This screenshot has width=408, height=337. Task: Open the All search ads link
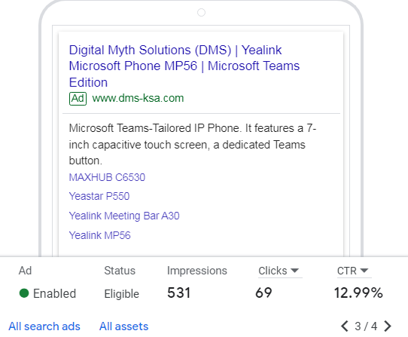(x=44, y=326)
